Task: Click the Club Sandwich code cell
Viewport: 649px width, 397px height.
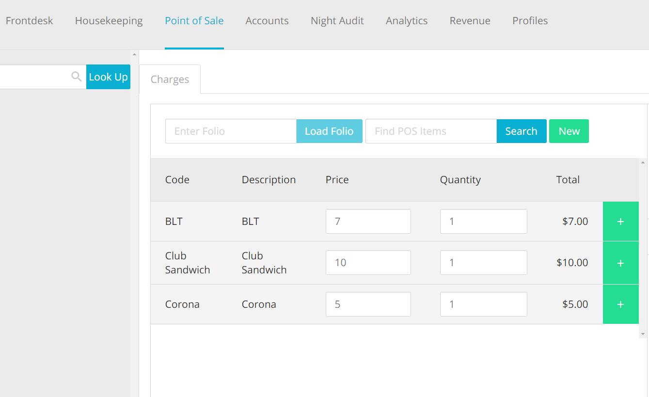Action: pyautogui.click(x=188, y=263)
